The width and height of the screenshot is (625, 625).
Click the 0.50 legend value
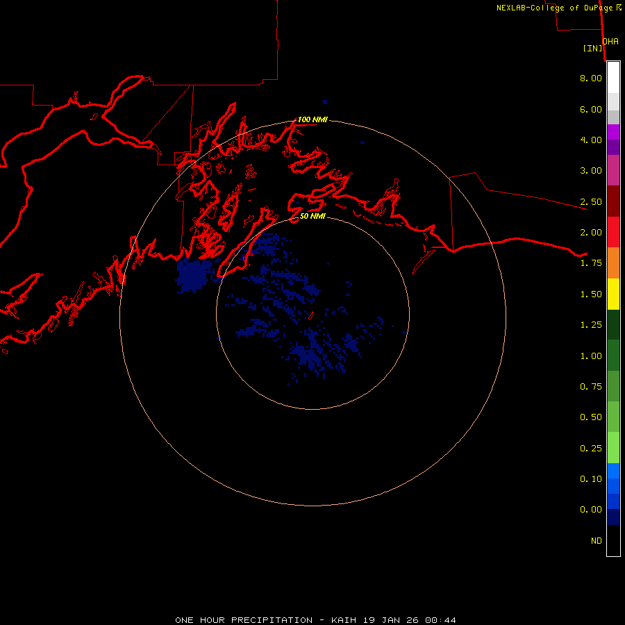[x=591, y=417]
